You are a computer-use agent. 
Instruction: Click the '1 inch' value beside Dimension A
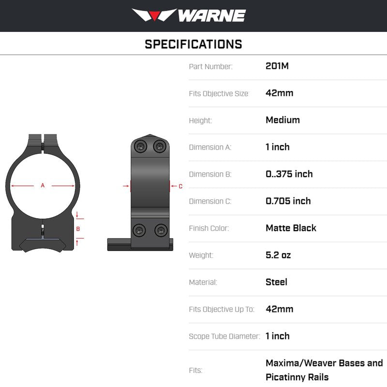point(277,147)
